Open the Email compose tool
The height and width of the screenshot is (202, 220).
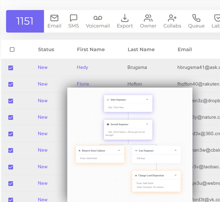pos(54,18)
